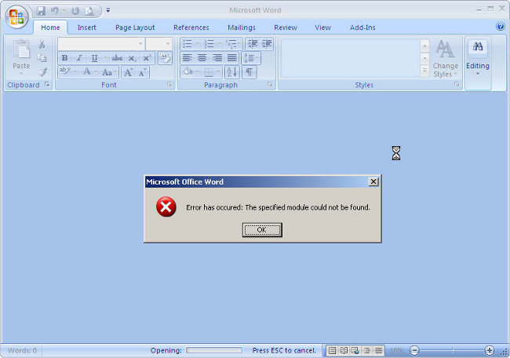The width and height of the screenshot is (510, 358).
Task: Center the text alignment
Action: coord(202,58)
